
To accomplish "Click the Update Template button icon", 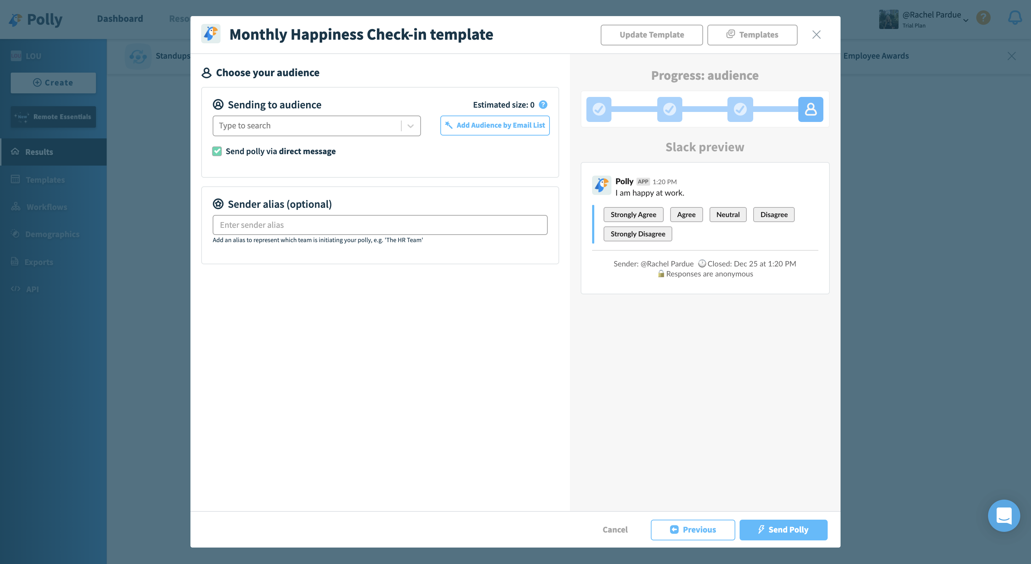I will point(652,34).
